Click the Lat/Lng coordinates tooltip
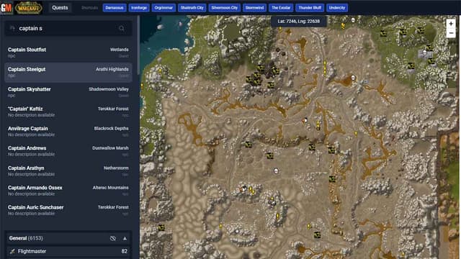The image size is (461, 259). [x=298, y=21]
